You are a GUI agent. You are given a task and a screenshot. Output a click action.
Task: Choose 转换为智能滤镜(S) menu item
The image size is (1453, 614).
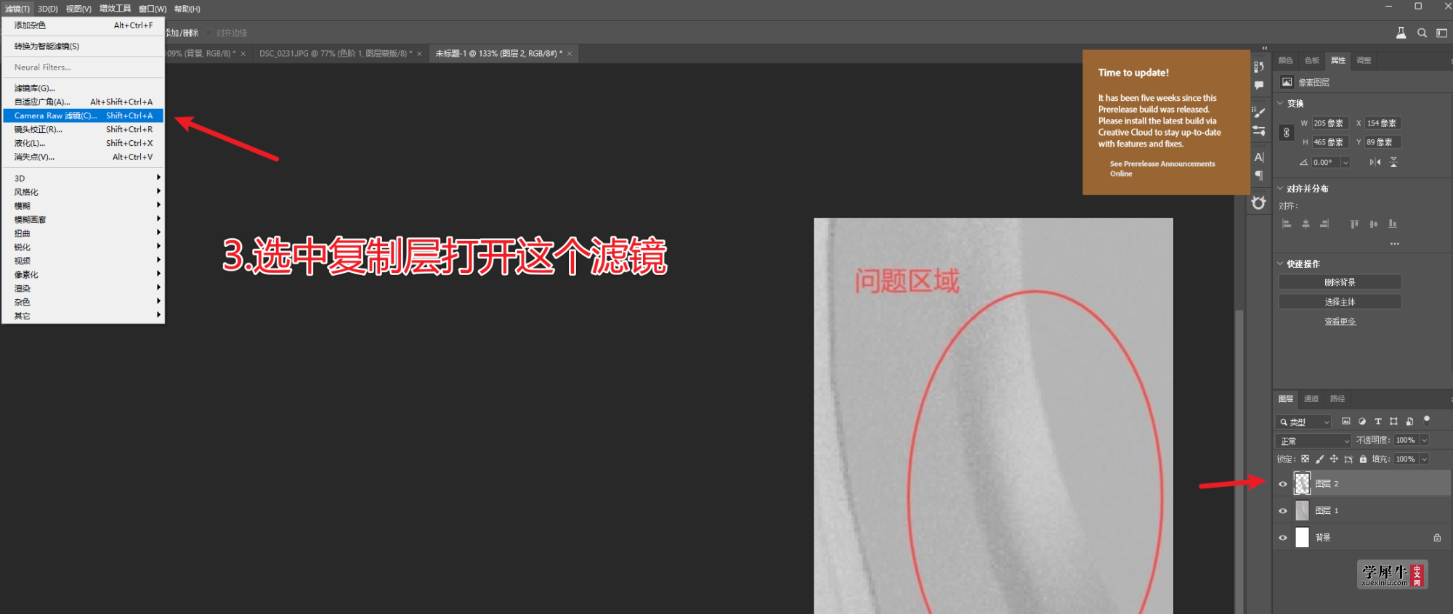(x=84, y=46)
